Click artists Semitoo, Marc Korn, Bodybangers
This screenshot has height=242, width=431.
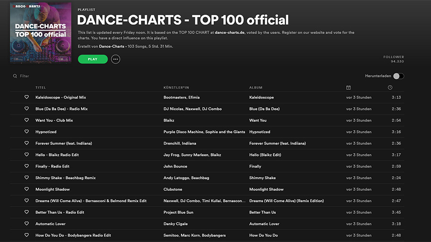tap(194, 235)
